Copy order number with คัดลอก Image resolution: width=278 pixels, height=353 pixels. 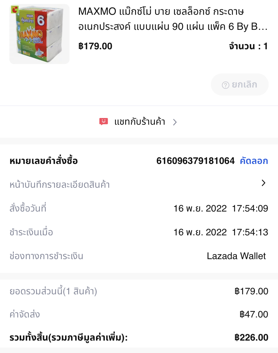coord(254,161)
